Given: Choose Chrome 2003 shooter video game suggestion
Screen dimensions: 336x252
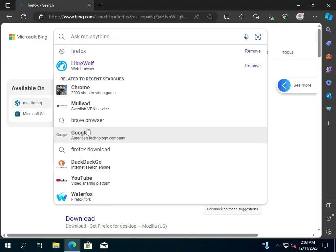Looking at the screenshot, I should [160, 90].
